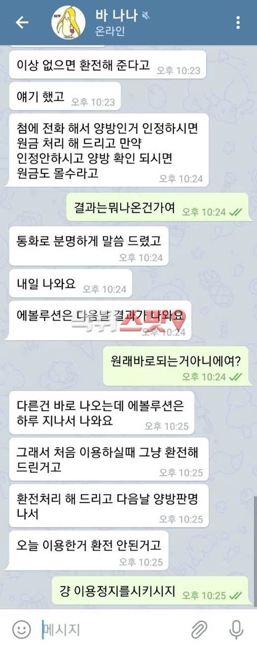Record a voice message with the microphone
The image size is (257, 649).
tap(237, 629)
